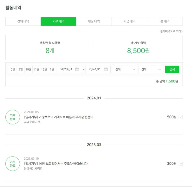Select the 8월 quick month filter
The height and width of the screenshot is (187, 192).
(x=13, y=69)
